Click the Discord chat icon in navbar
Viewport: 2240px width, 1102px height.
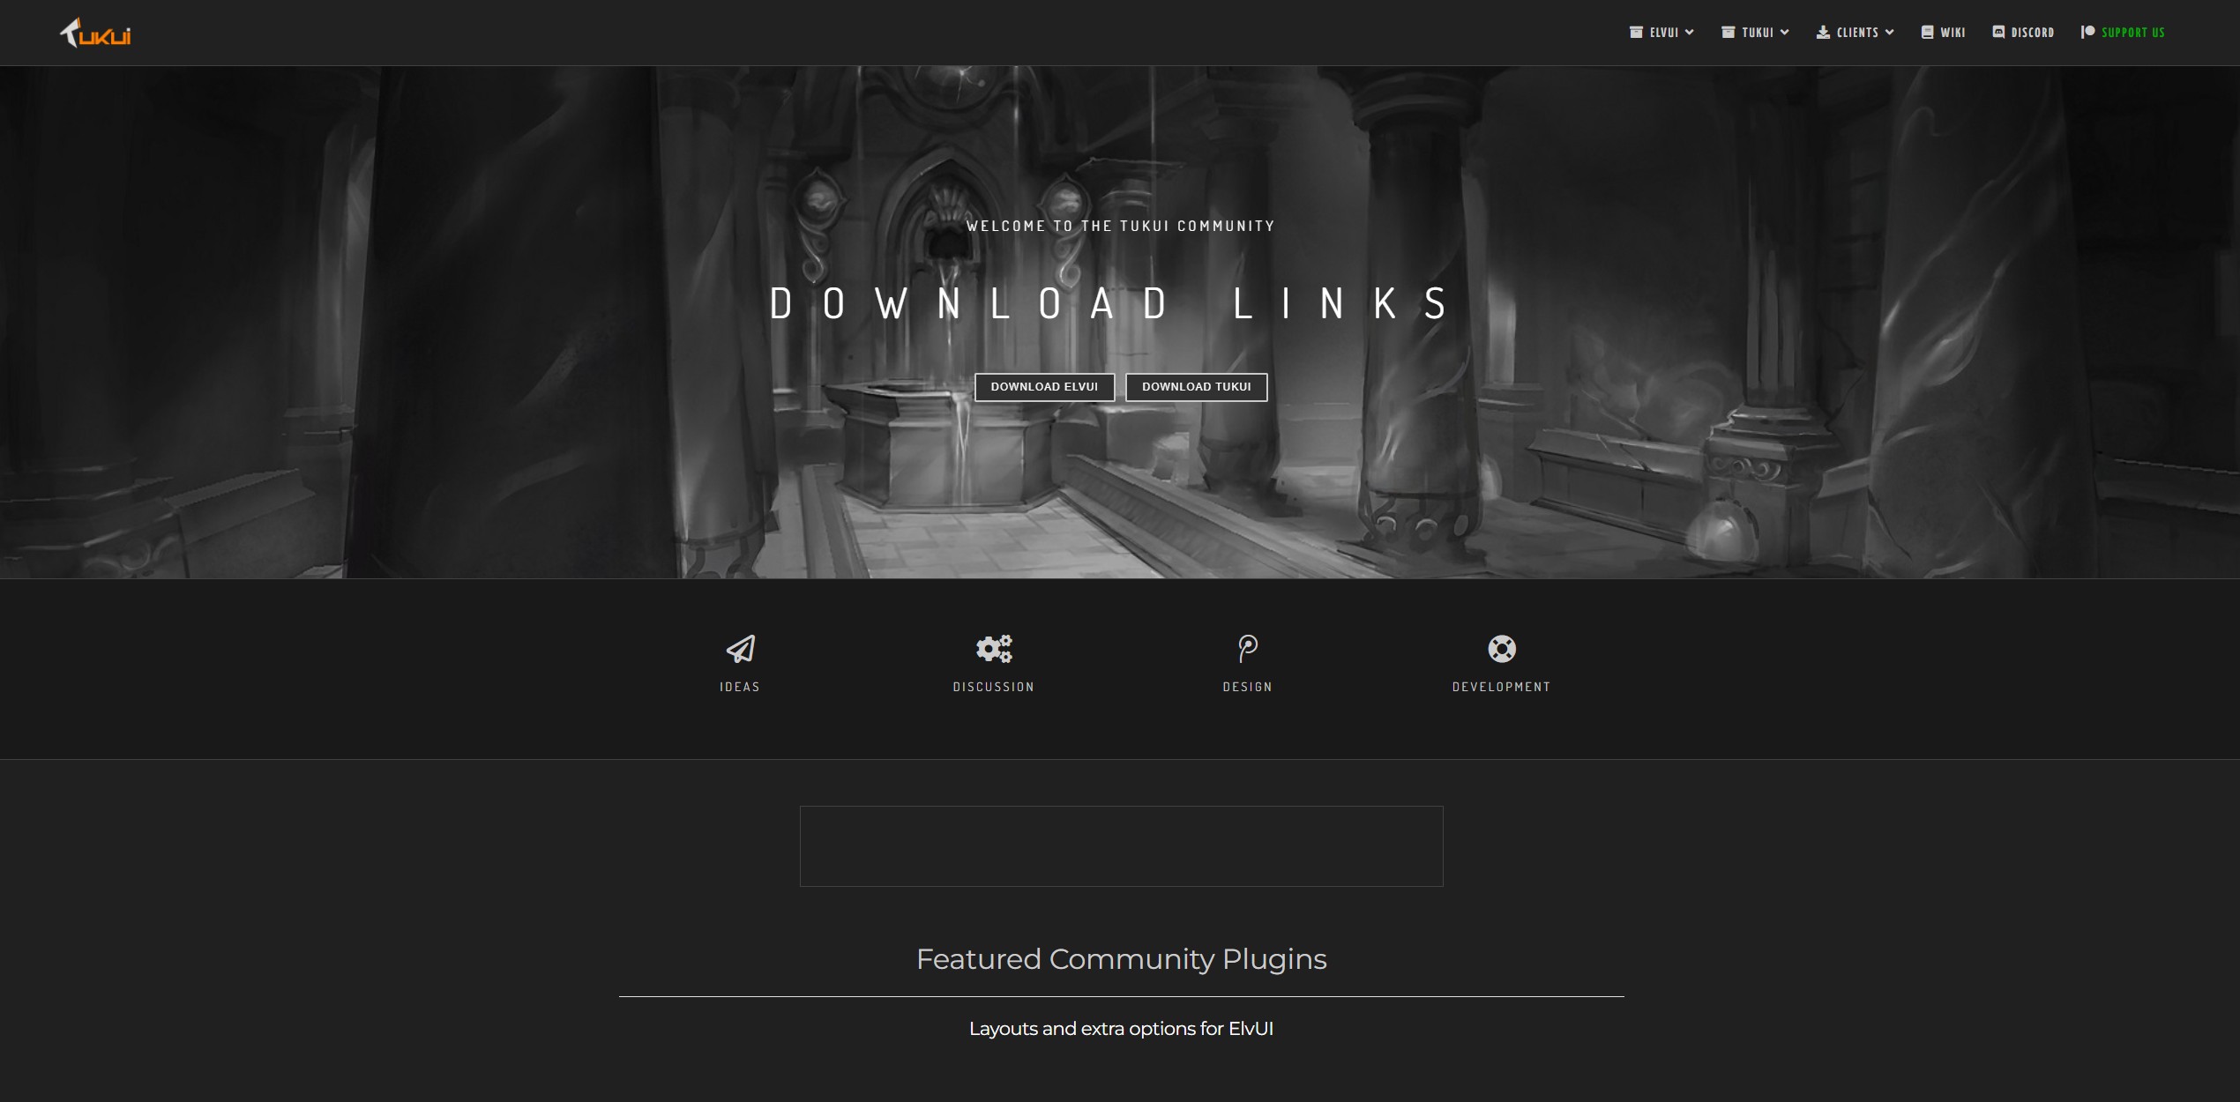click(1998, 32)
